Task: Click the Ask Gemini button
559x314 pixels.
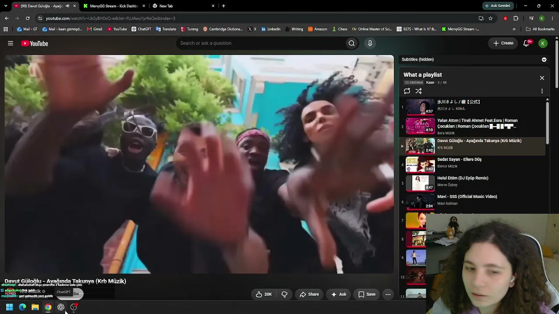Action: [497, 6]
